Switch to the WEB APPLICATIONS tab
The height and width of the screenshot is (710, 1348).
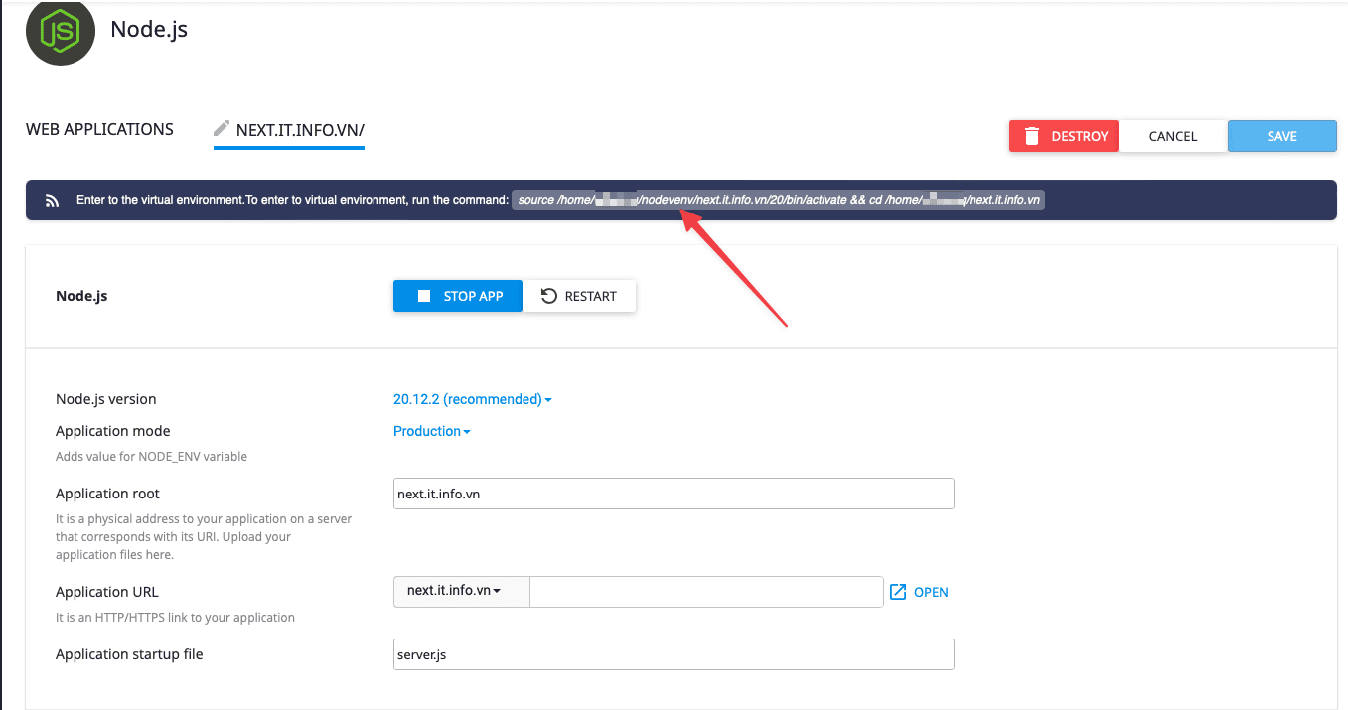pos(98,129)
